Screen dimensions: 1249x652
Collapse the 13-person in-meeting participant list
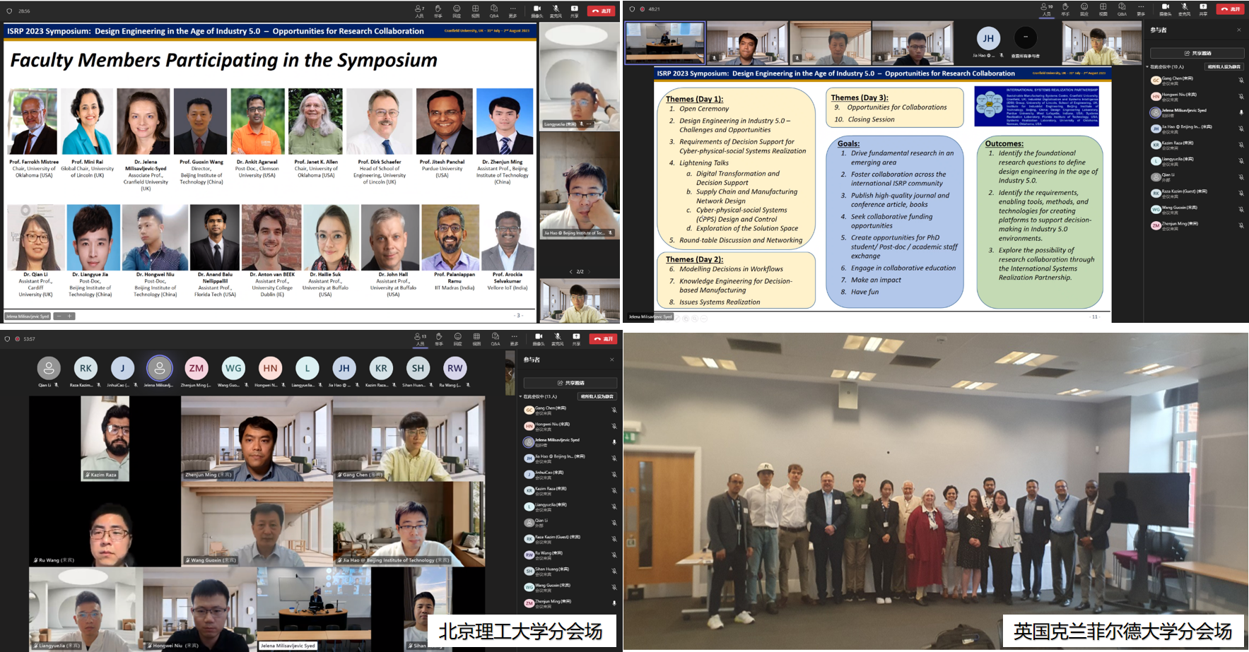click(521, 396)
